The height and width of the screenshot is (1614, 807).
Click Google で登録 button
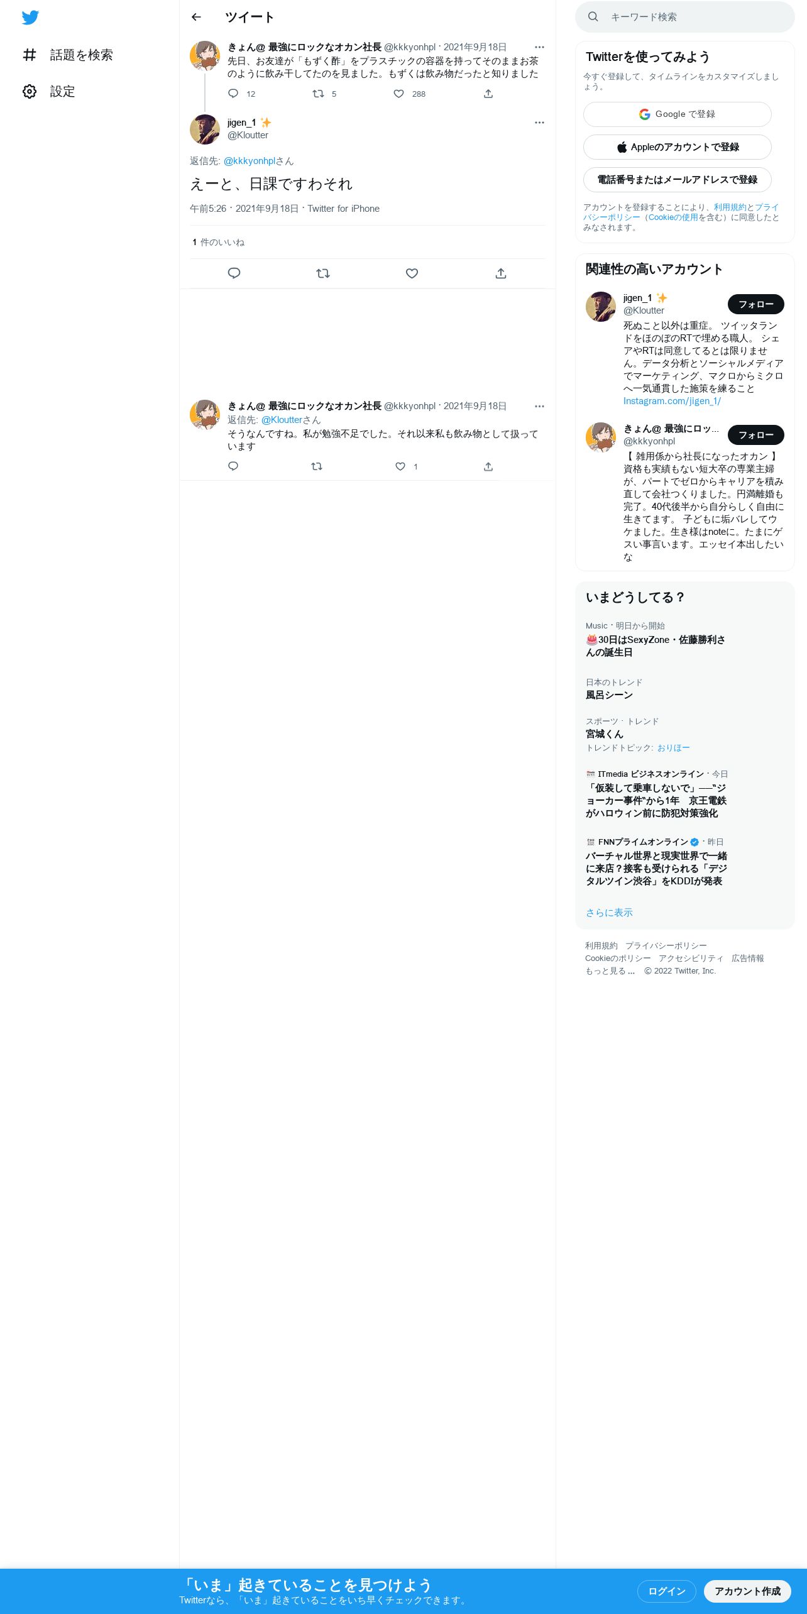677,114
